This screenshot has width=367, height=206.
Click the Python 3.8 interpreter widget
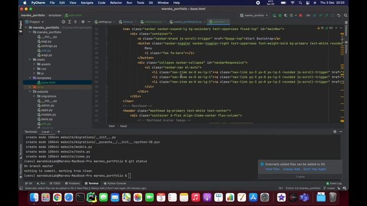(x=303, y=188)
